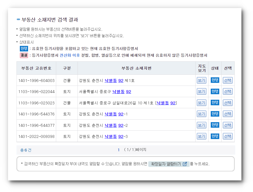
Task: Click 보기 for property 1401-1996-604003
Action: (x=201, y=80)
